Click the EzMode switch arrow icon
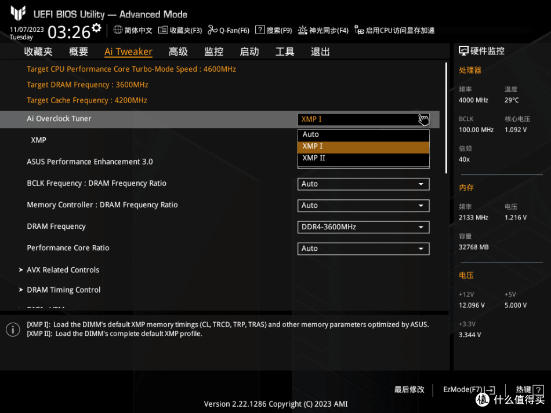The width and height of the screenshot is (551, 413). (x=490, y=390)
